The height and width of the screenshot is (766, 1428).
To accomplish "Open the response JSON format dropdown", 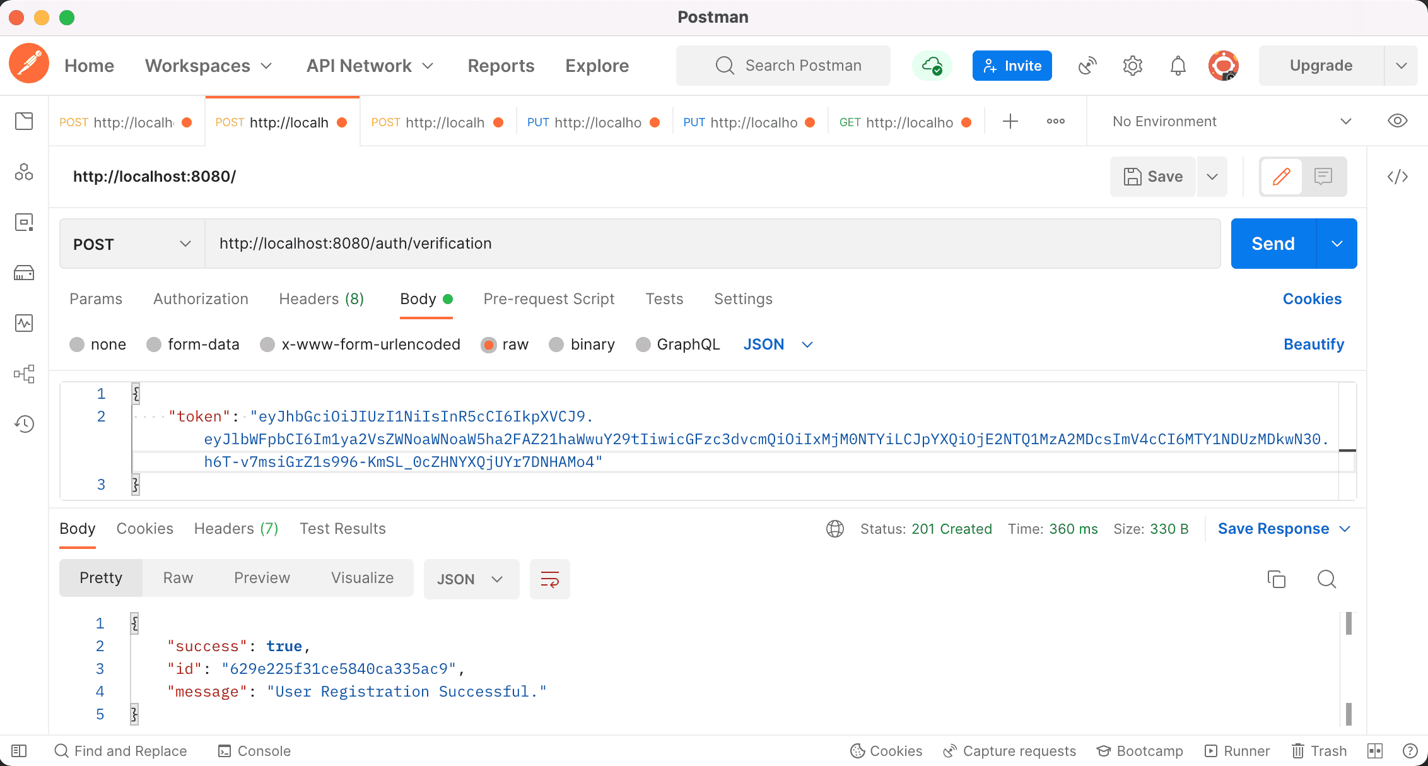I will click(471, 579).
